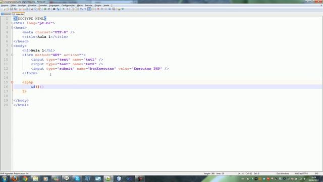Collapse the html tag fold marker on line 2

(12, 23)
